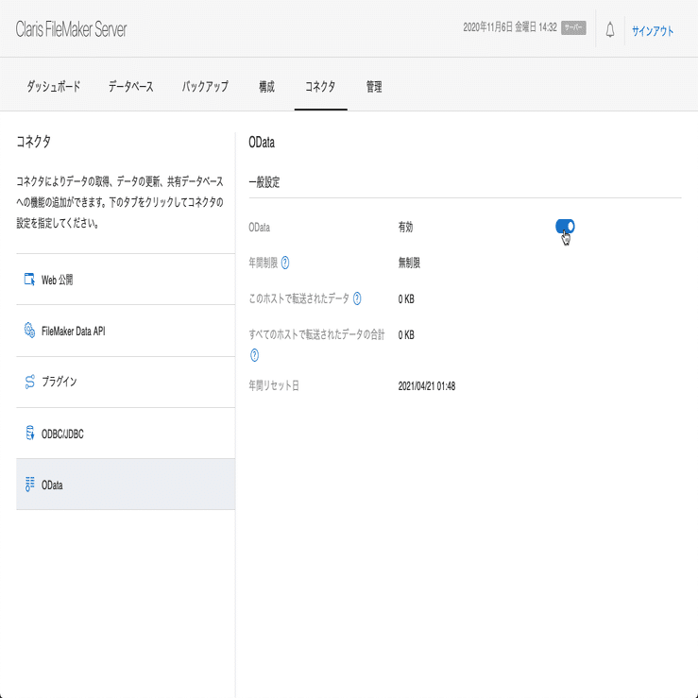This screenshot has width=698, height=698.
Task: Click the notification bell icon
Action: (x=610, y=30)
